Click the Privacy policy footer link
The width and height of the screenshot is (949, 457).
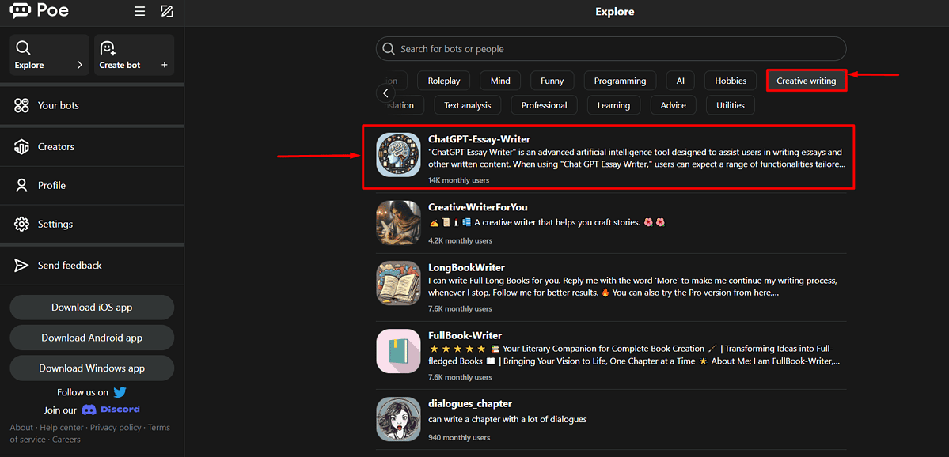pyautogui.click(x=116, y=428)
